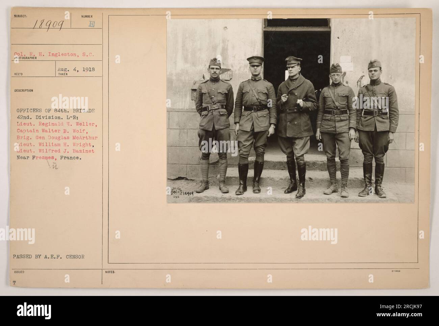Open the mounted group photograph of five officers

click(x=290, y=111)
